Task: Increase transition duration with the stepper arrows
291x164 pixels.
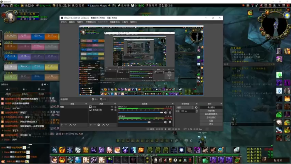Action: [197, 110]
